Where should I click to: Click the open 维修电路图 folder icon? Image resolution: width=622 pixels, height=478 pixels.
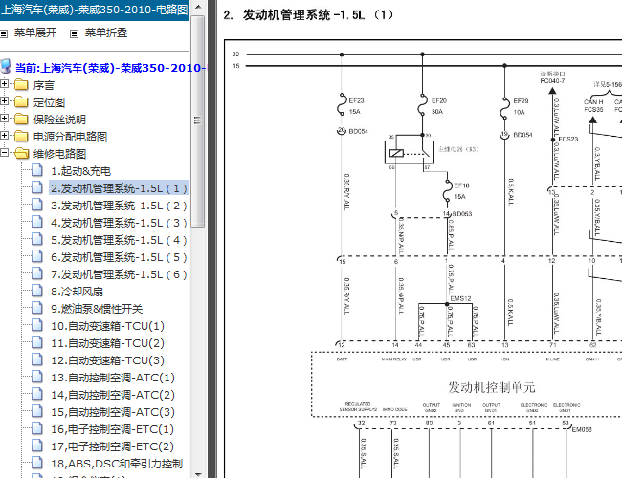click(x=22, y=153)
